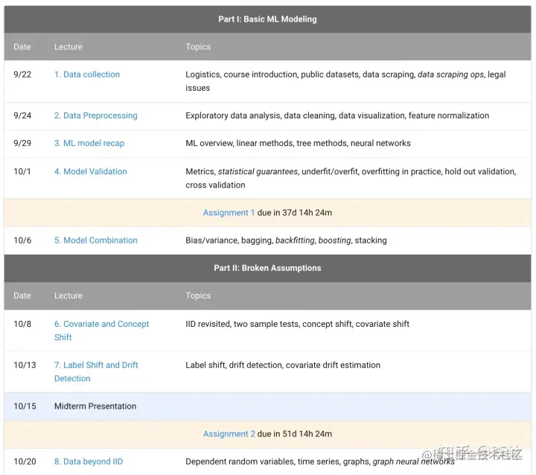Click topics text starting 'Logistics, course introduction'
The height and width of the screenshot is (475, 536).
345,81
